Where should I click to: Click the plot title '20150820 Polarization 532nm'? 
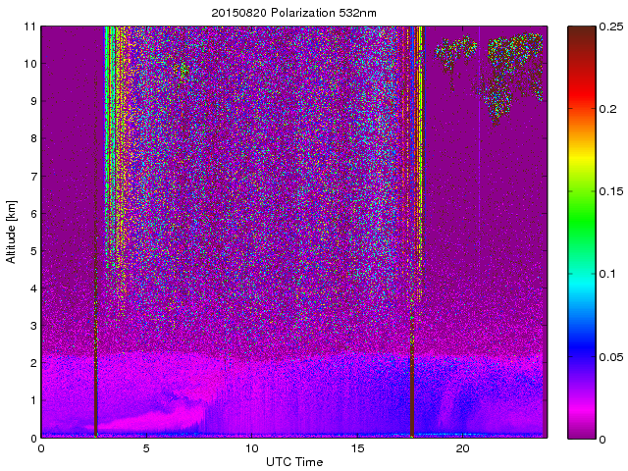294,12
